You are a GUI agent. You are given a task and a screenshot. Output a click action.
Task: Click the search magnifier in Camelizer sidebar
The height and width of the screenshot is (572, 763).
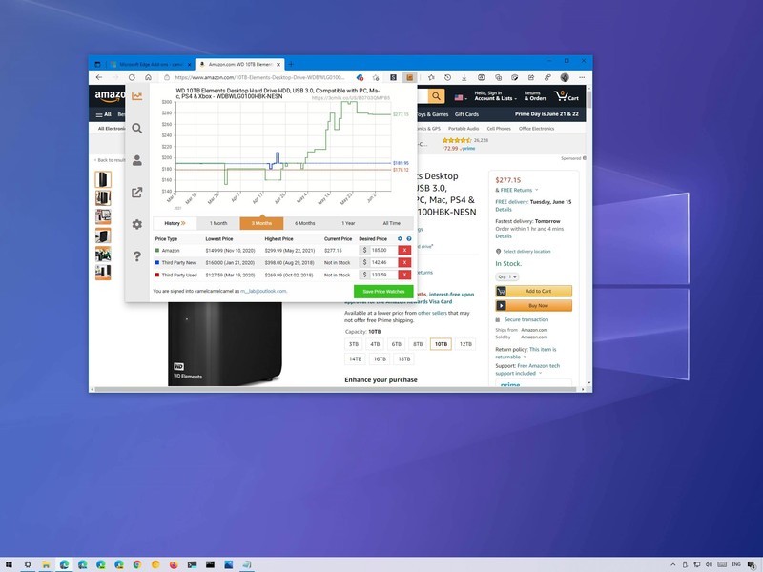click(x=137, y=128)
